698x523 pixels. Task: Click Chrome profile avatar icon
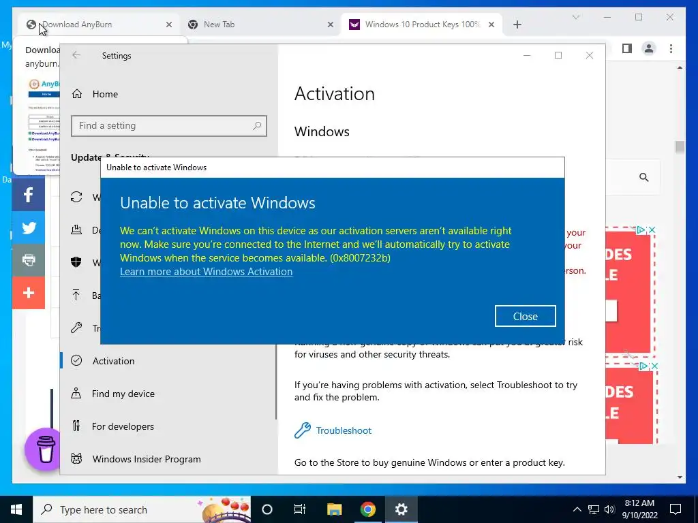point(649,48)
